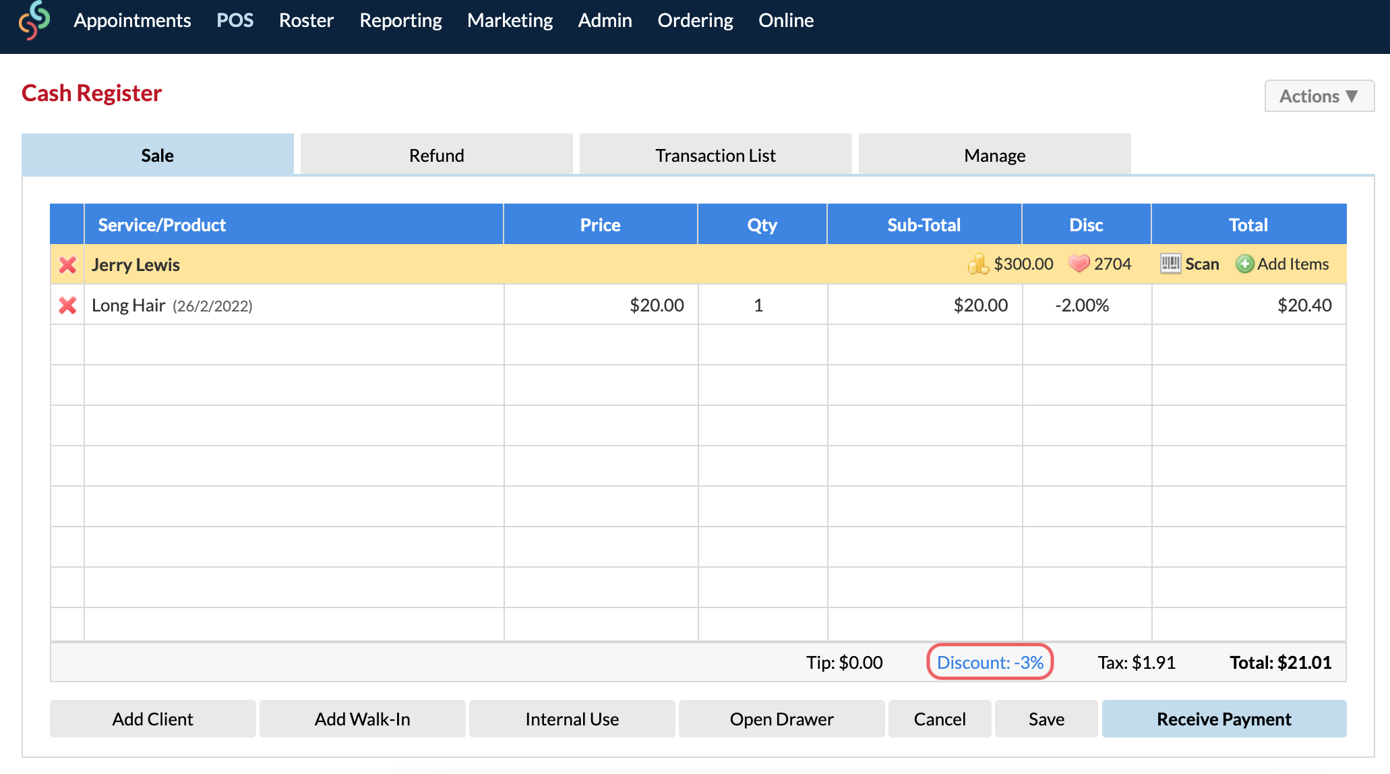Click the Cash Register page heading

[92, 92]
